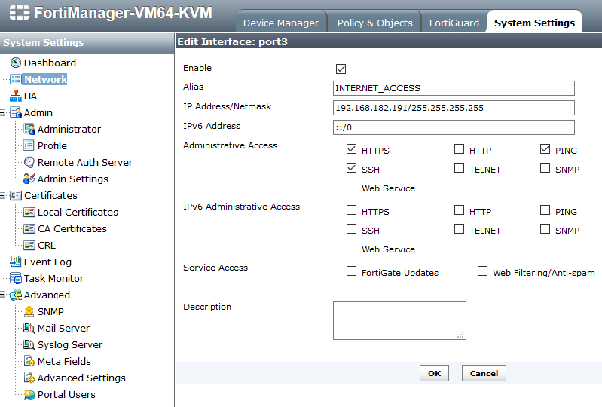This screenshot has width=602, height=407.
Task: Click the Event Log icon
Action: click(x=16, y=262)
